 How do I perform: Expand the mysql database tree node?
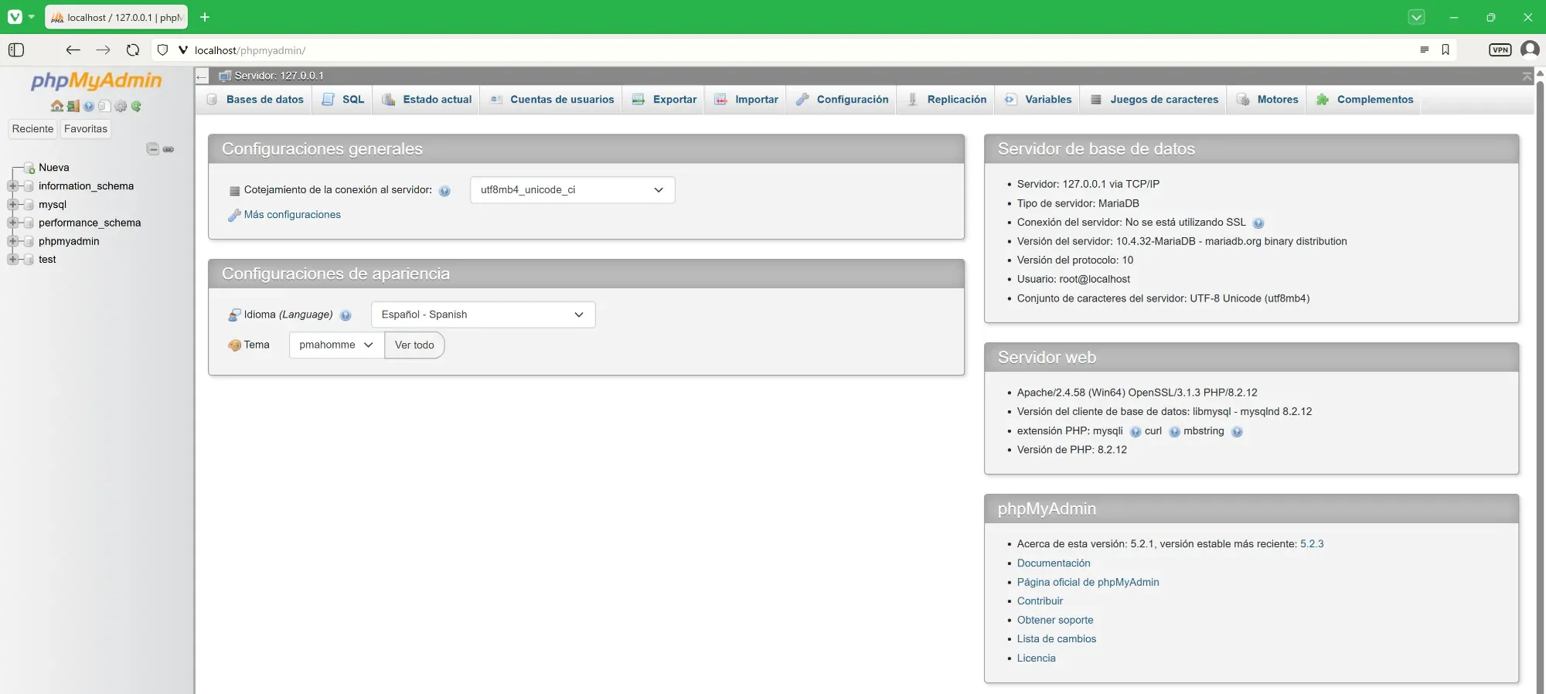click(12, 205)
